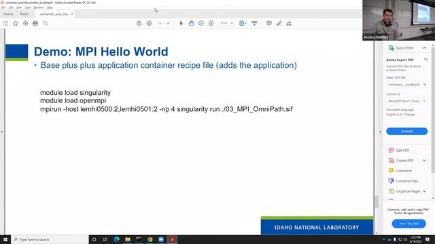Screen dimensions: 435x244
Task: Switch to the Tools tab
Action: (24, 14)
